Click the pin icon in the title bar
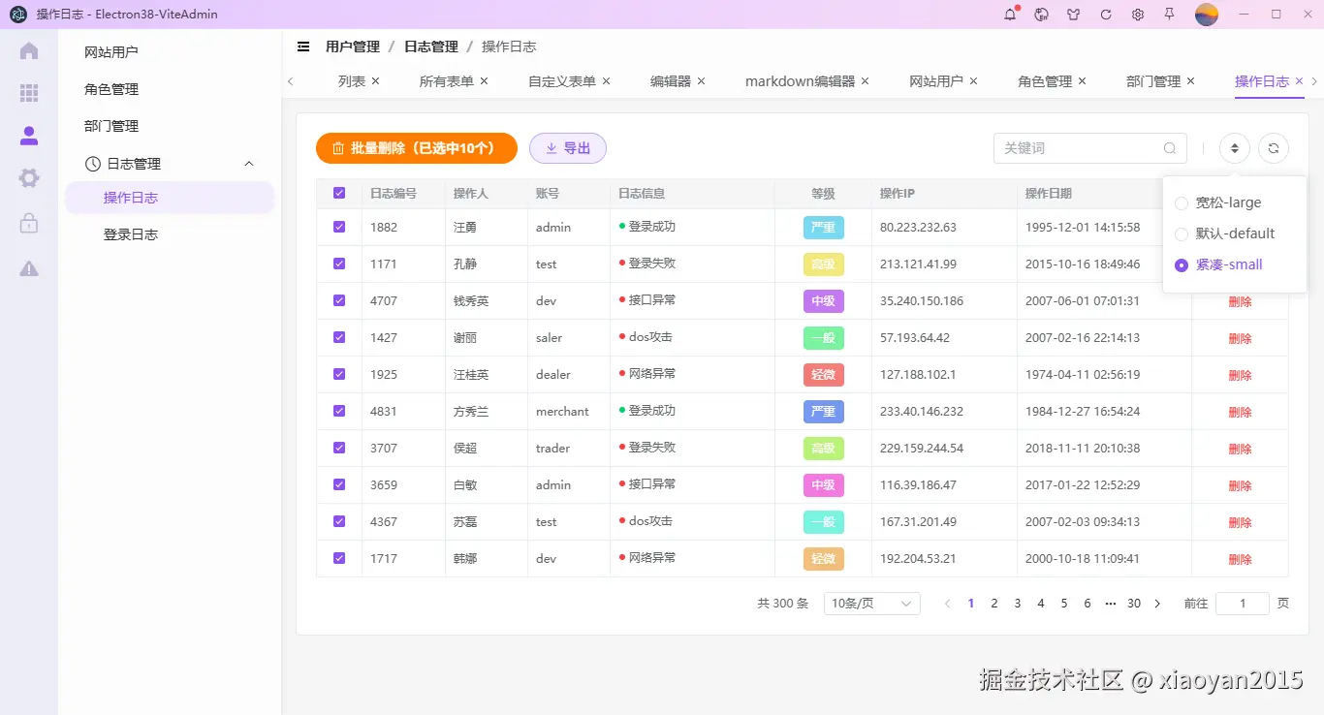This screenshot has height=715, width=1324. click(1170, 15)
